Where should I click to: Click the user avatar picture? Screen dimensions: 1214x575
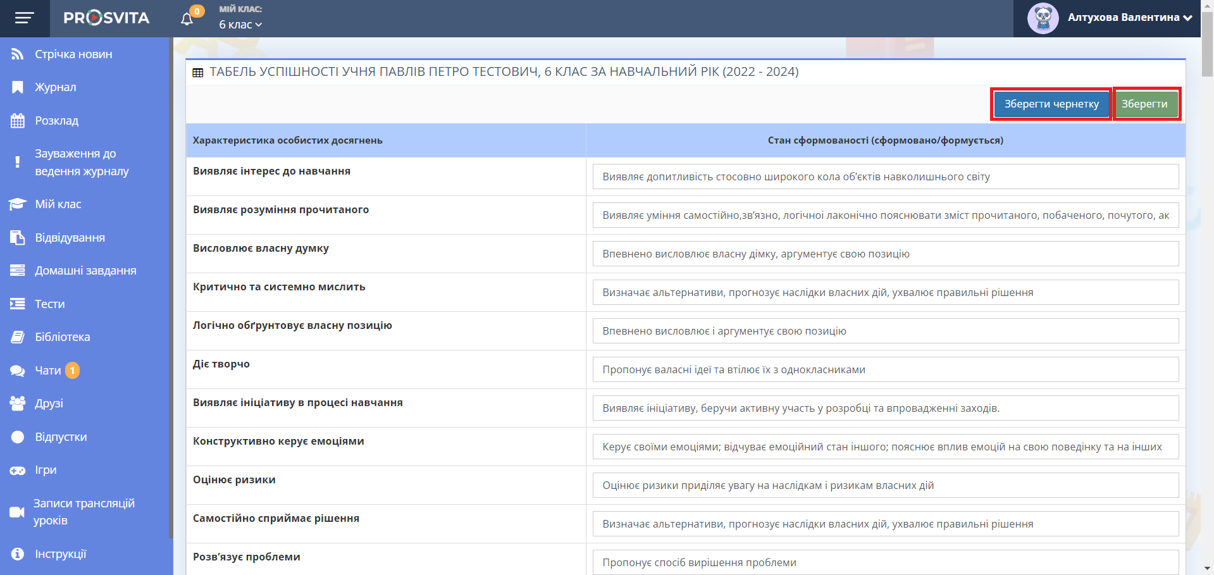click(1043, 18)
